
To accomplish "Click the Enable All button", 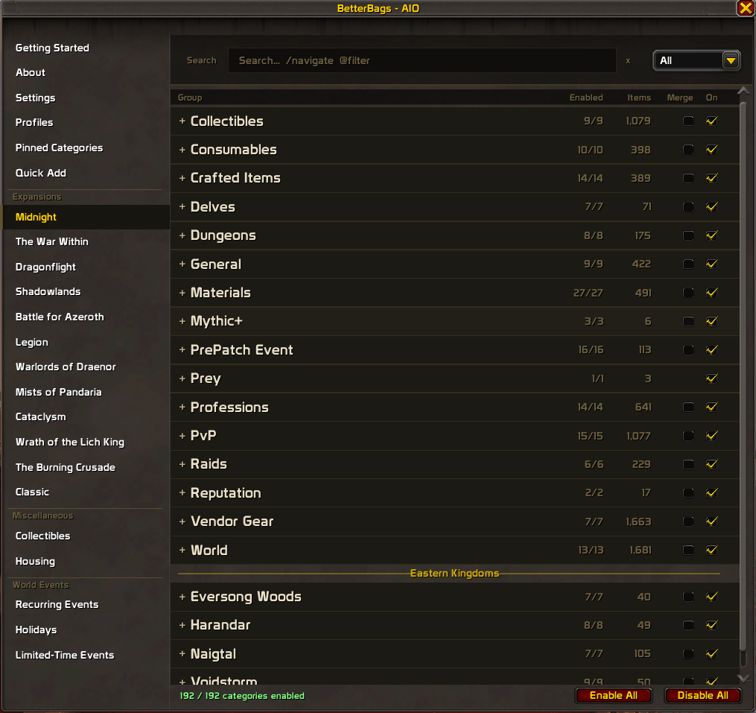I will (613, 695).
